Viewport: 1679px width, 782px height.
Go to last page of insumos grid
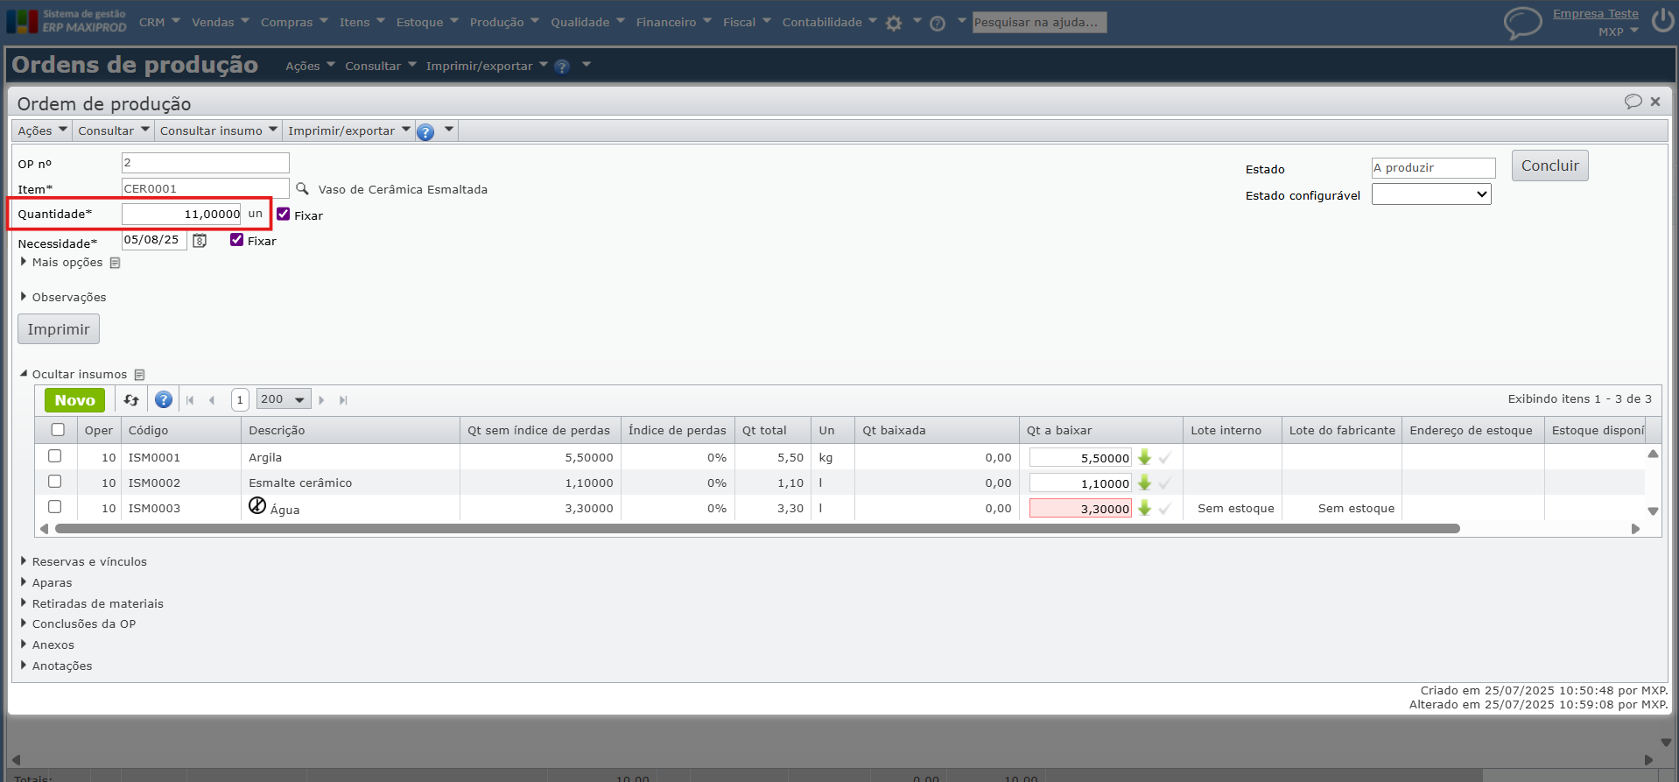(x=343, y=400)
